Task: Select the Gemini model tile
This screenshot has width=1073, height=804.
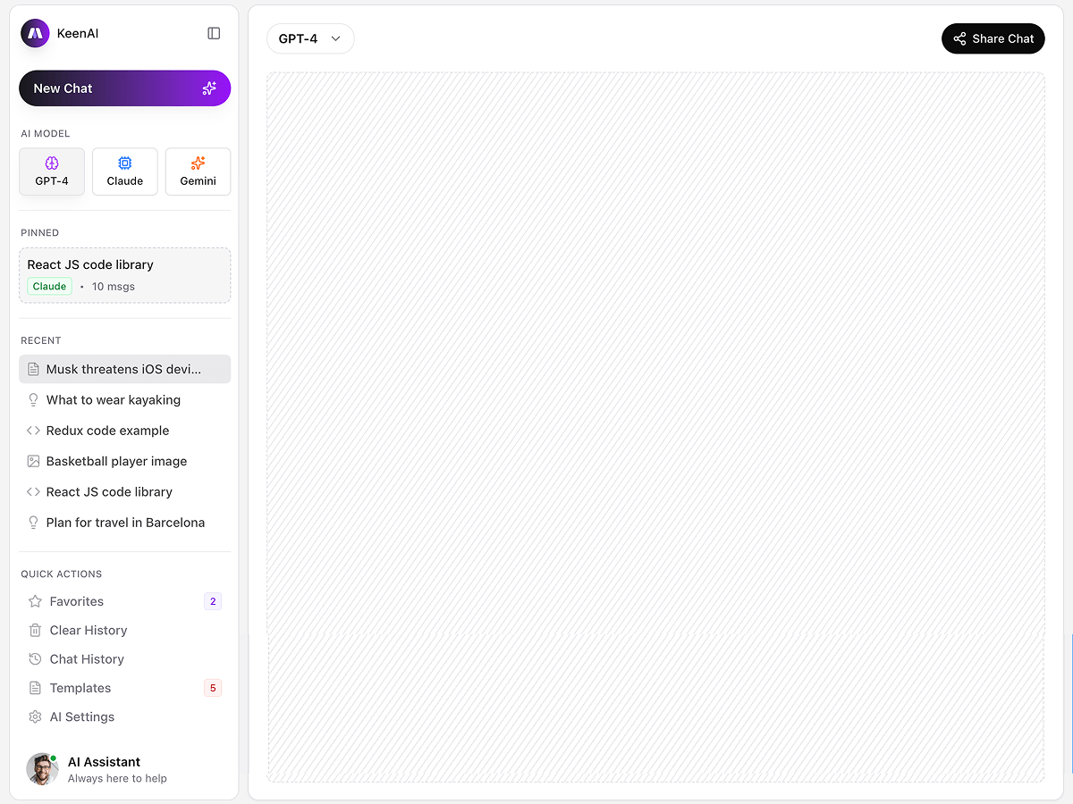Action: coord(198,172)
